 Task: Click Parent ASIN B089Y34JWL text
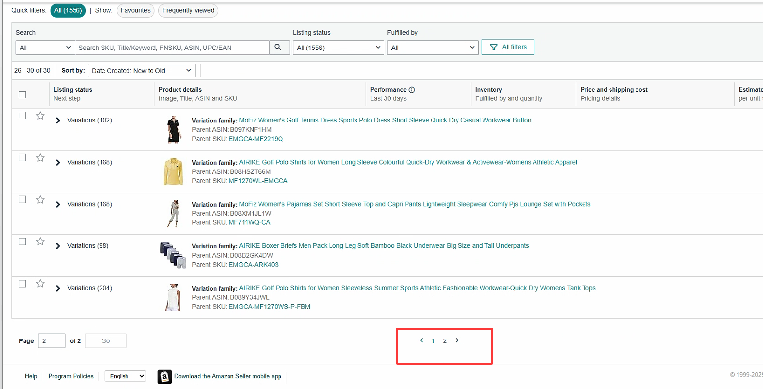(x=230, y=297)
